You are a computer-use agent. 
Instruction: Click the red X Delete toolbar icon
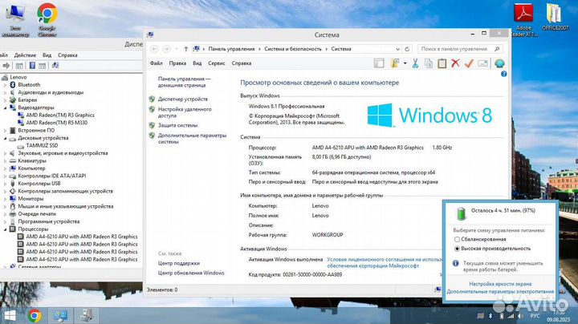click(x=455, y=63)
